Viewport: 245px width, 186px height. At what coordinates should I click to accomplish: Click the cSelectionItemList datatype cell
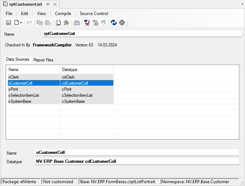pos(87,95)
